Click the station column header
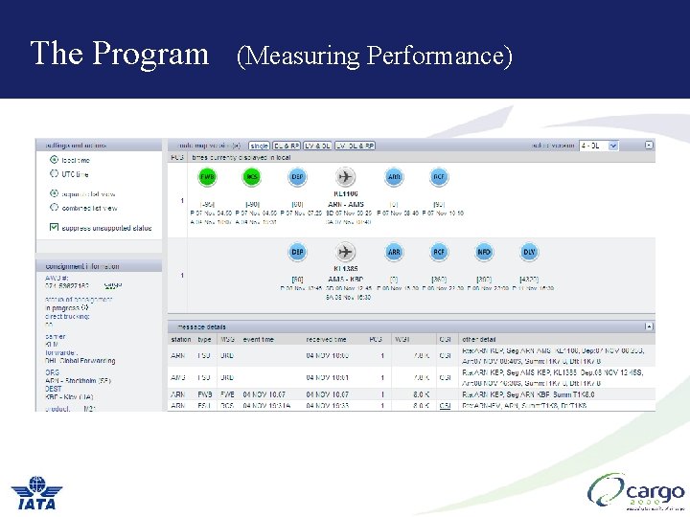 (x=181, y=339)
